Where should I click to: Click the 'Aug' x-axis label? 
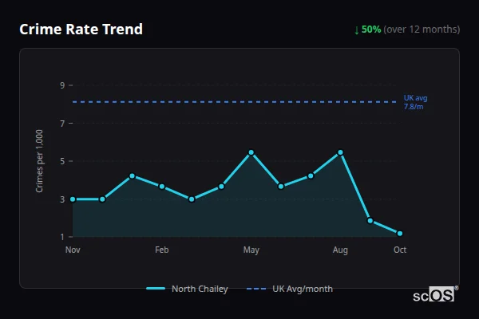tap(340, 250)
